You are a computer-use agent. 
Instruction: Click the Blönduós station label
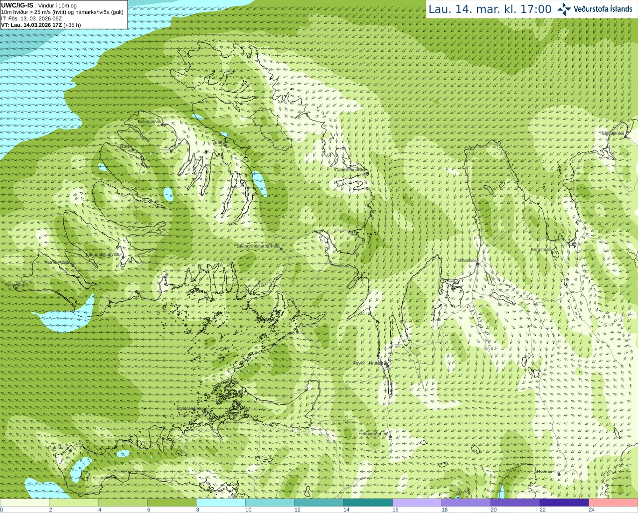tap(468, 260)
